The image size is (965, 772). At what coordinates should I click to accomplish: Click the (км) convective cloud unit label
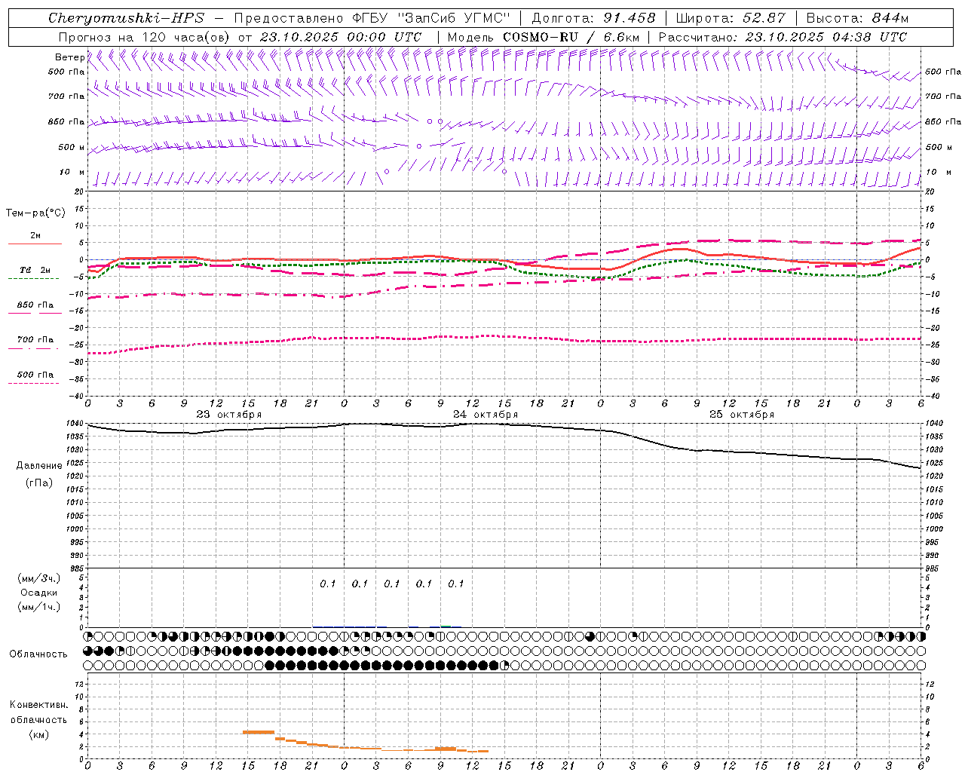pyautogui.click(x=38, y=734)
